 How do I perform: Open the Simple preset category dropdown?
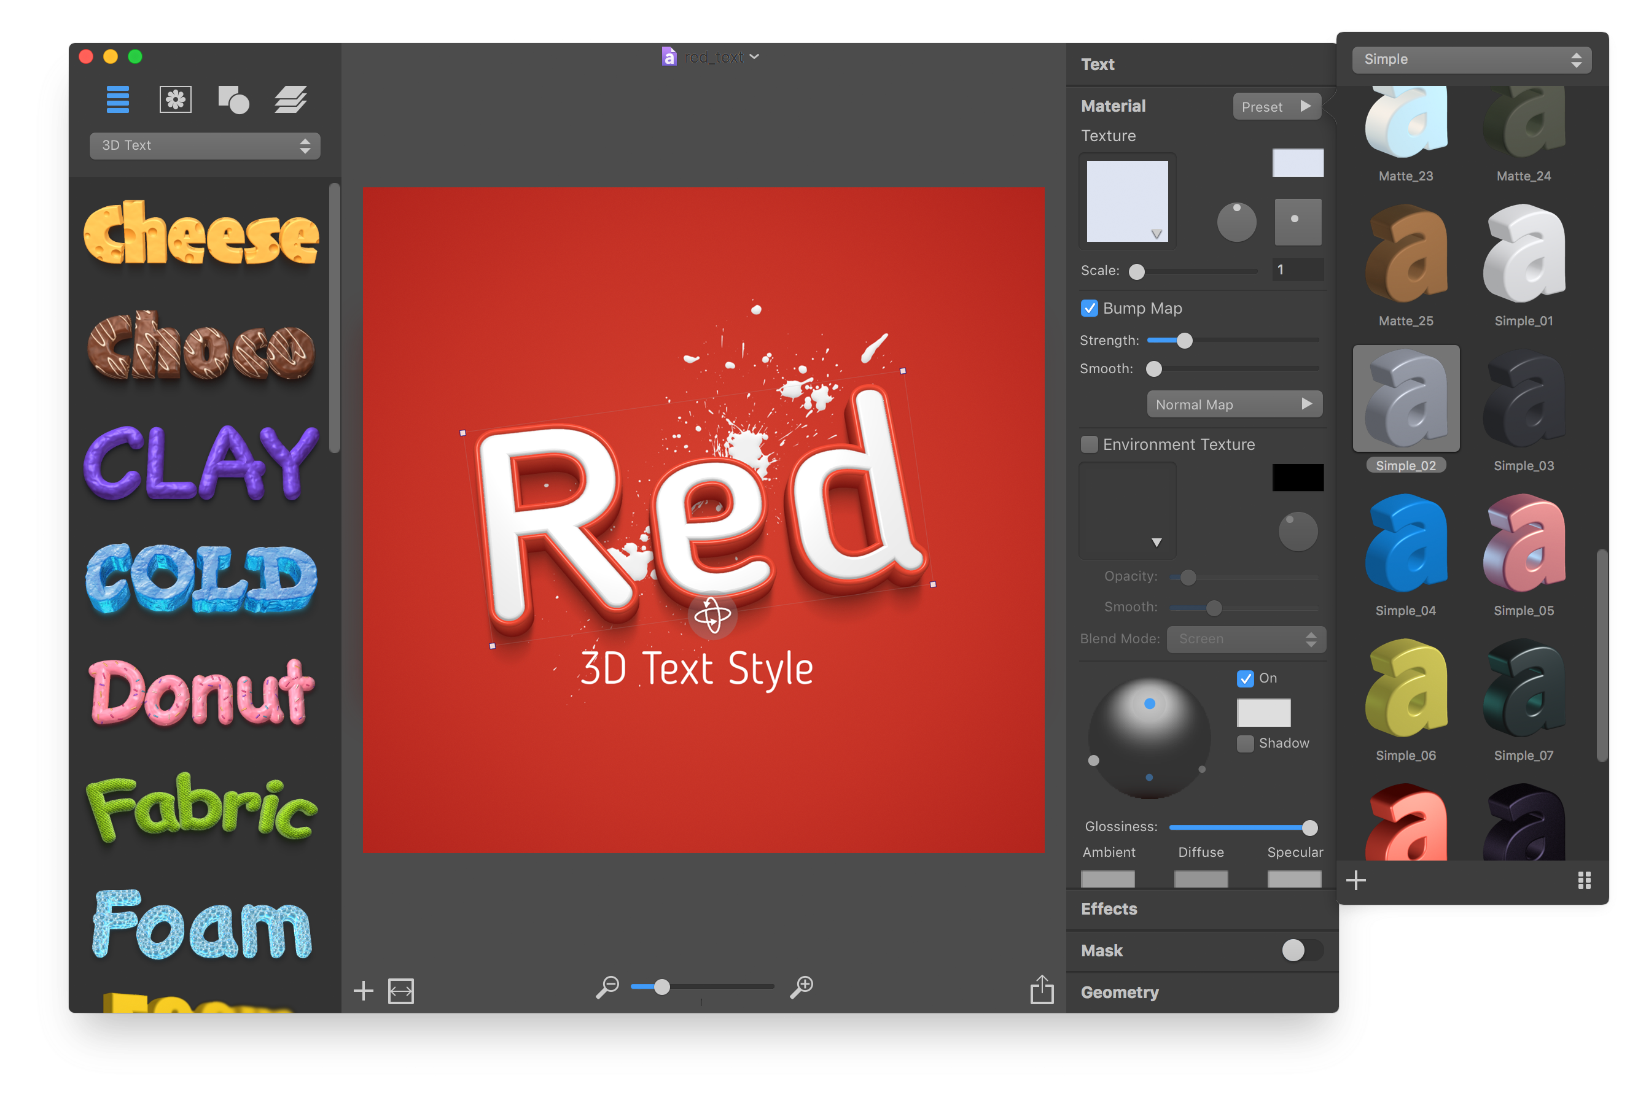[x=1471, y=60]
